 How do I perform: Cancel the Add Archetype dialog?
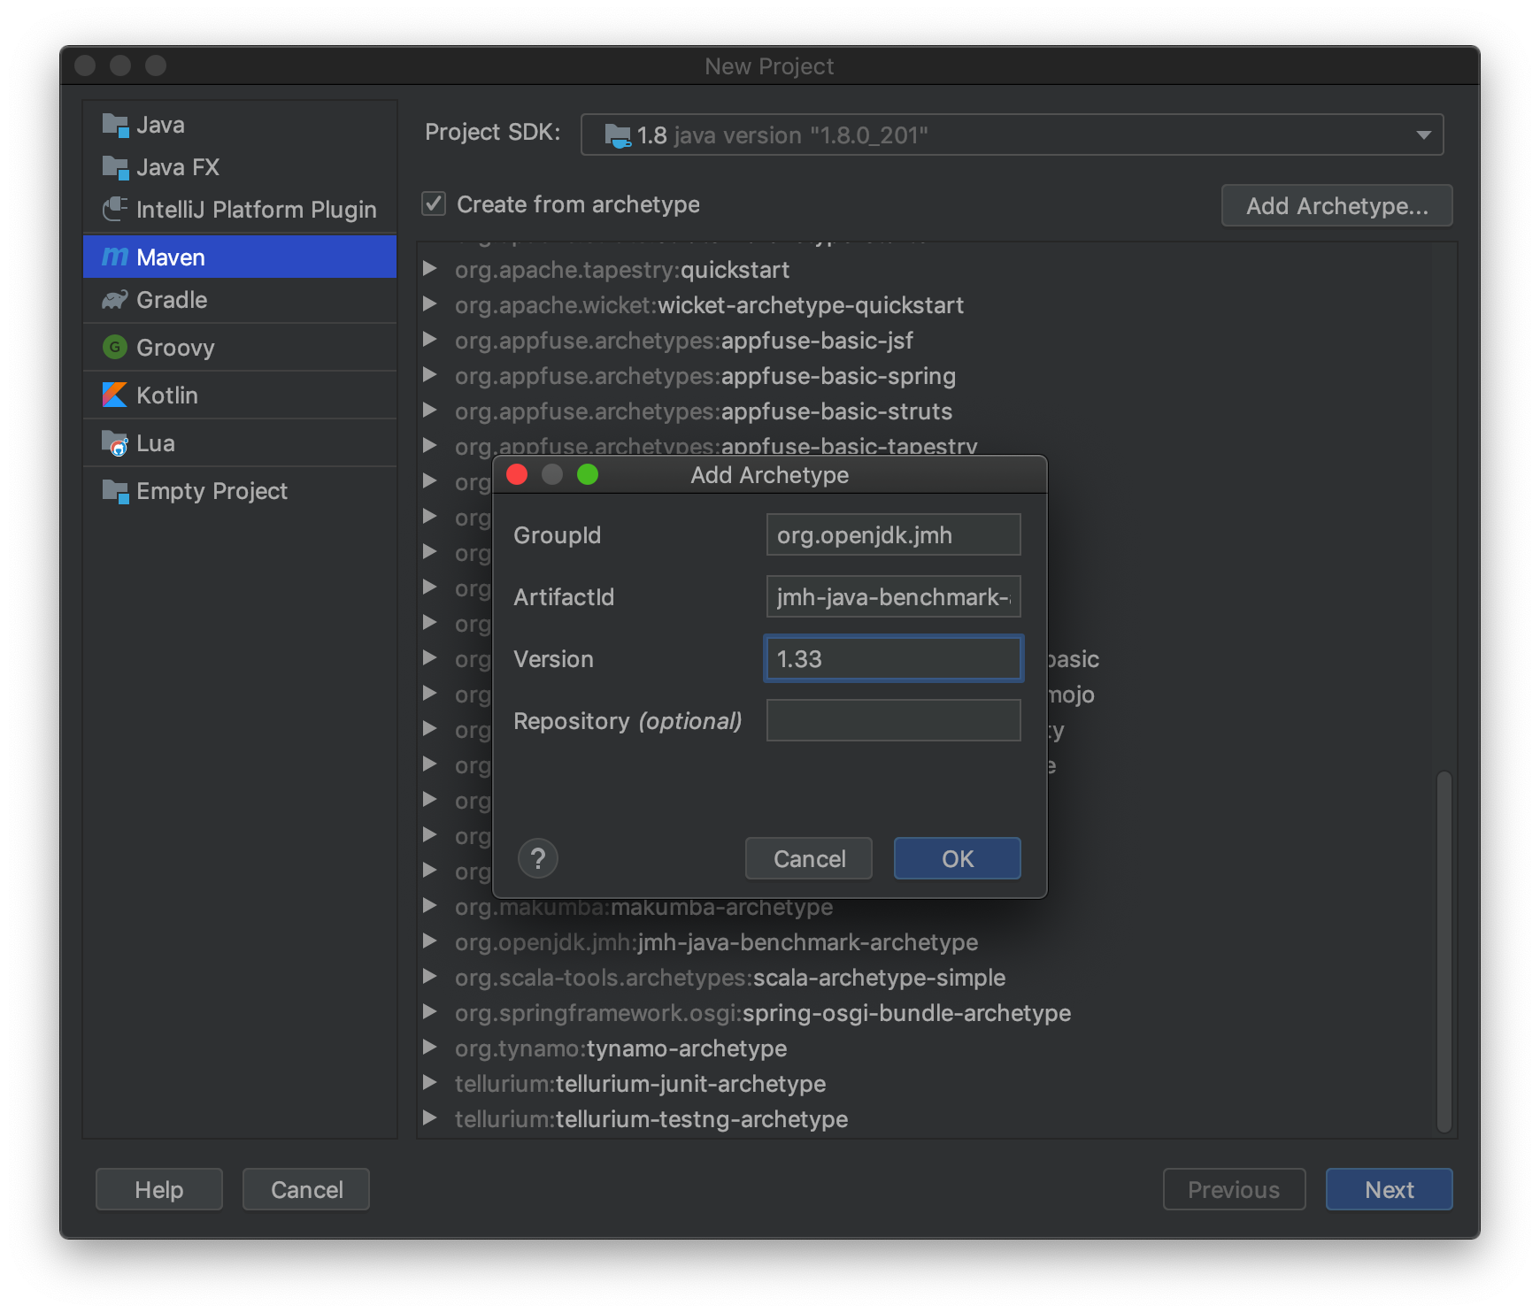(x=809, y=858)
